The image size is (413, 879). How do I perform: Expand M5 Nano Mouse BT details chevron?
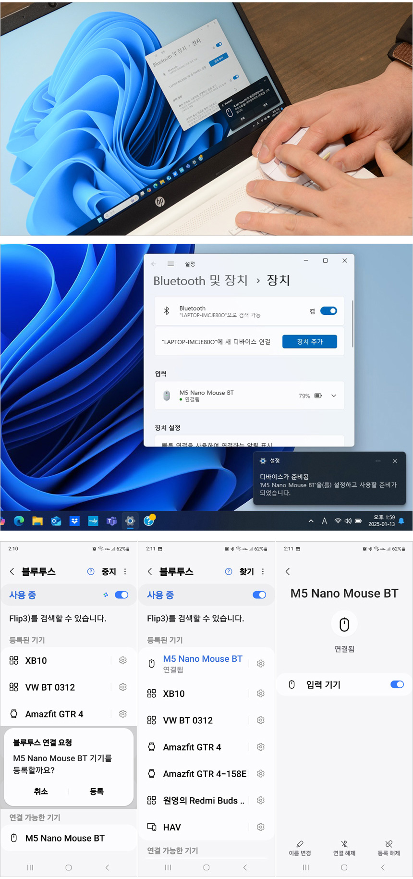(334, 396)
